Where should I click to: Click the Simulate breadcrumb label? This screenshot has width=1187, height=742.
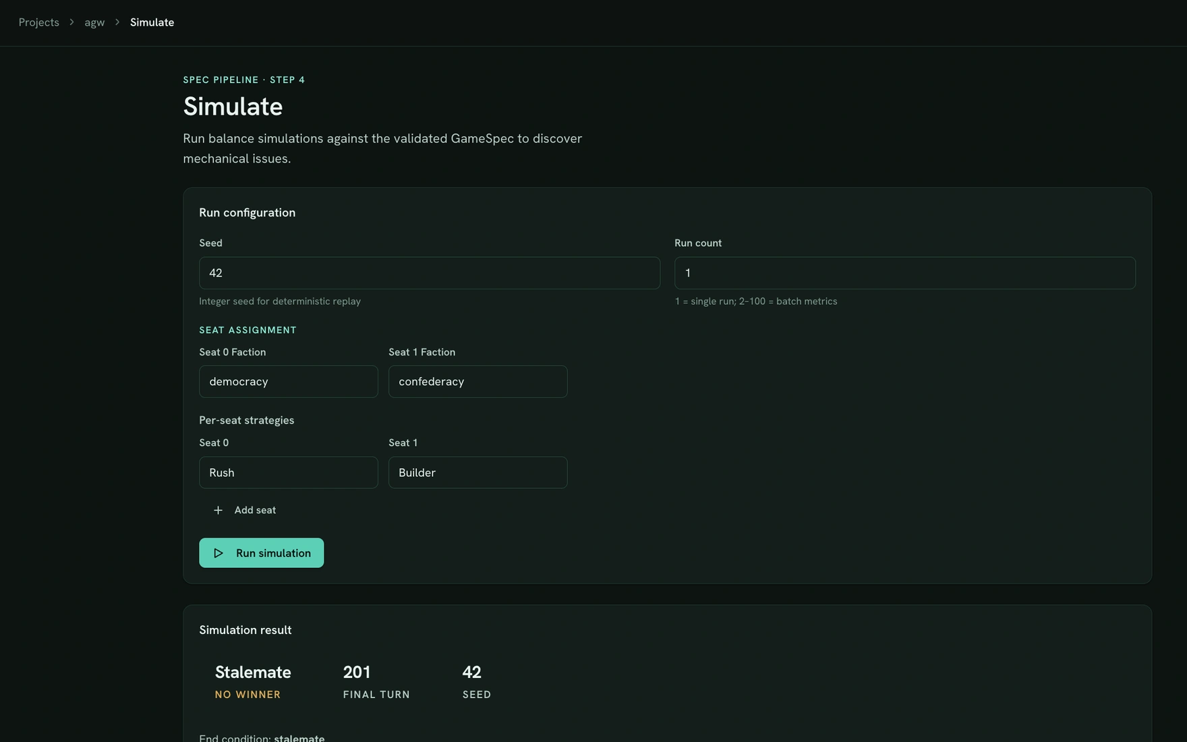(x=152, y=22)
